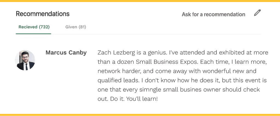
Task: Click the phrase "Small Business Expos"
Action: [166, 62]
